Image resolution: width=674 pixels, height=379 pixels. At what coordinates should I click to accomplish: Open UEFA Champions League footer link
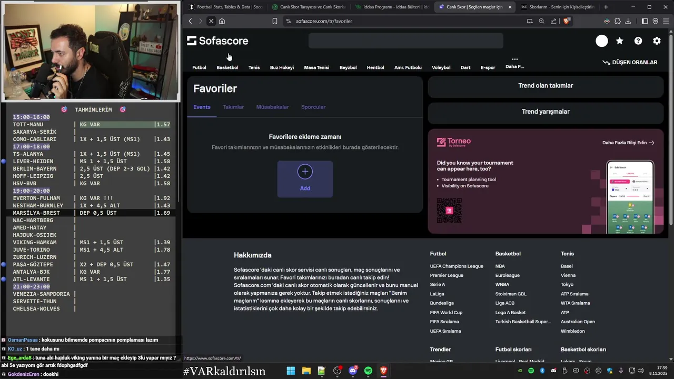click(457, 266)
